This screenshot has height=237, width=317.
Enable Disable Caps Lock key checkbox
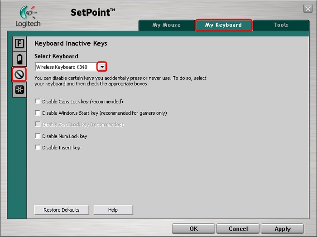click(x=38, y=102)
